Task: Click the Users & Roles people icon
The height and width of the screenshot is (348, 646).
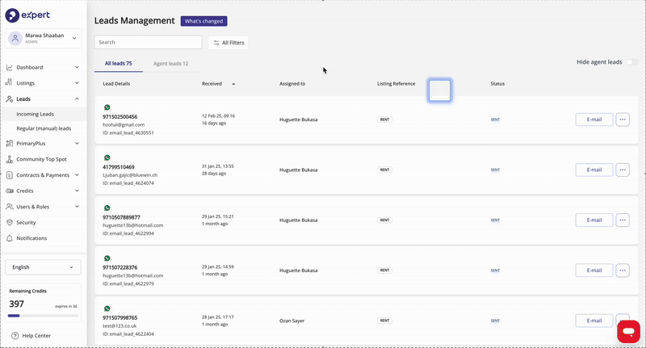Action: pyautogui.click(x=9, y=207)
